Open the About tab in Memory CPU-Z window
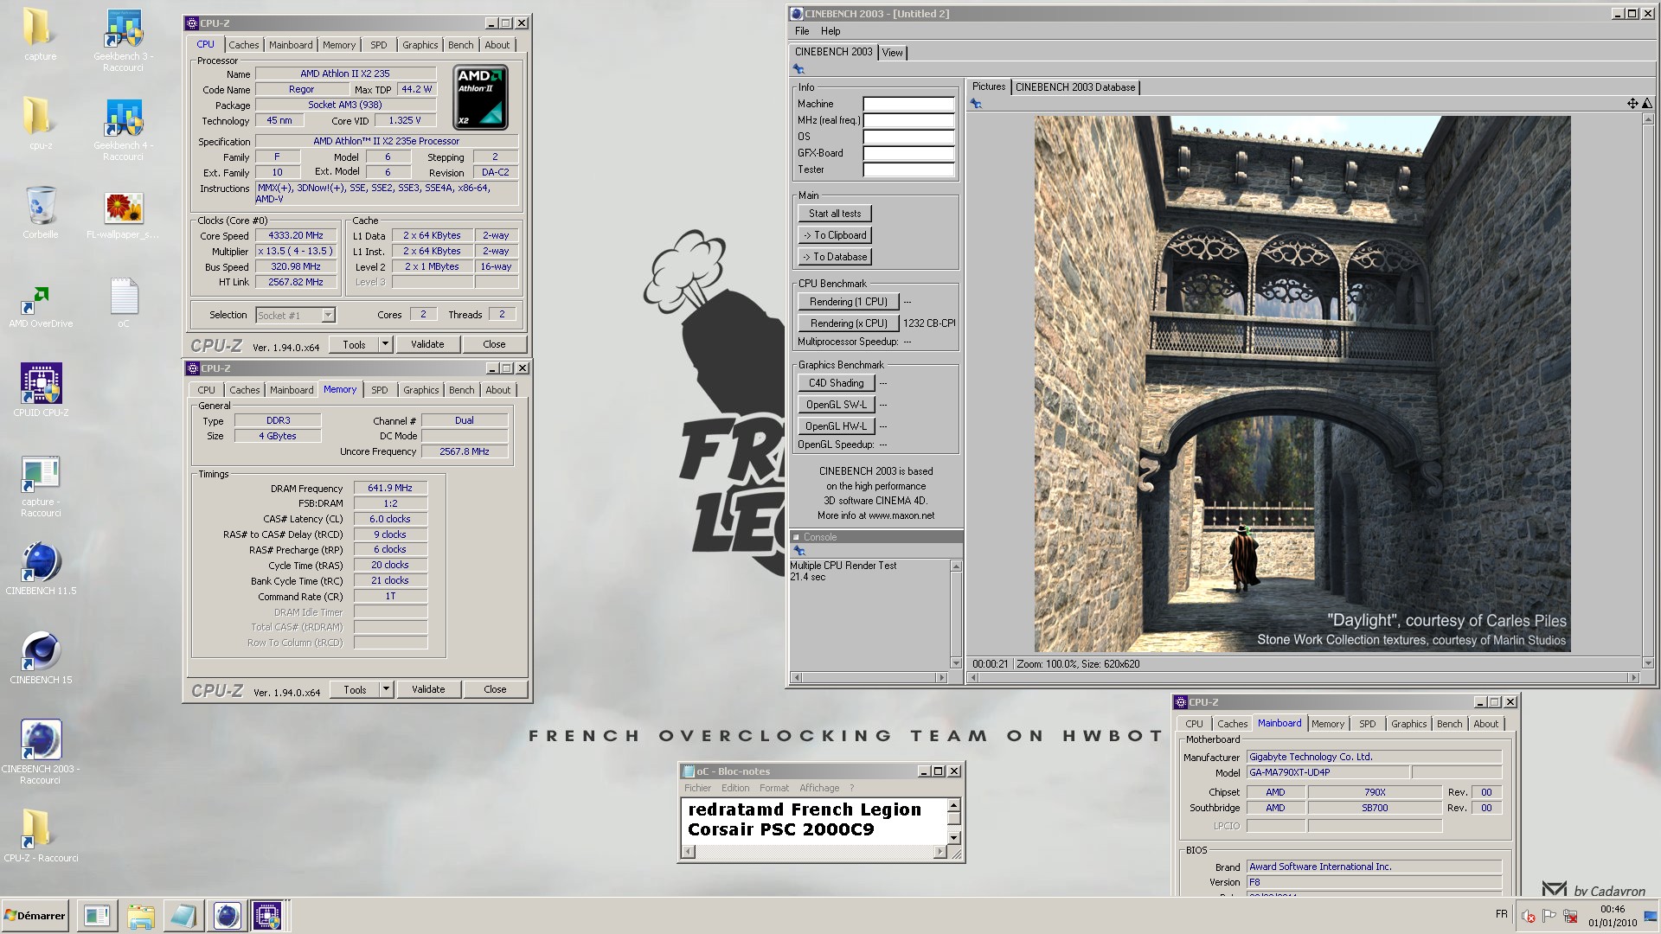This screenshot has width=1661, height=934. point(497,390)
